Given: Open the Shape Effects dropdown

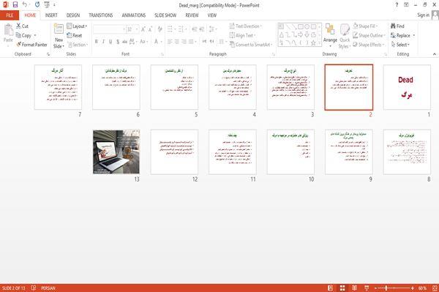Looking at the screenshot, I should 369,45.
